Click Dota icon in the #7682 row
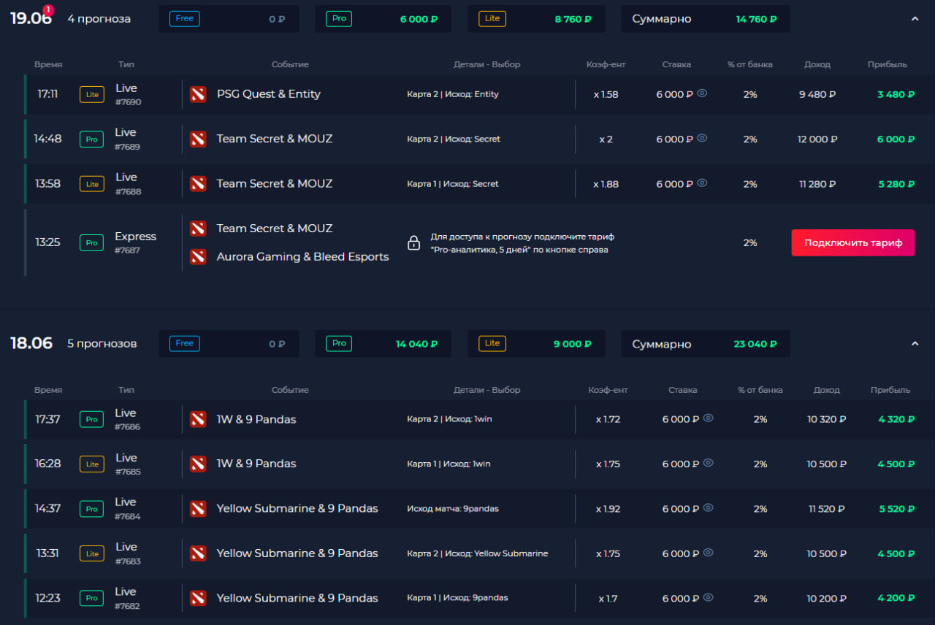The image size is (935, 625). (198, 598)
